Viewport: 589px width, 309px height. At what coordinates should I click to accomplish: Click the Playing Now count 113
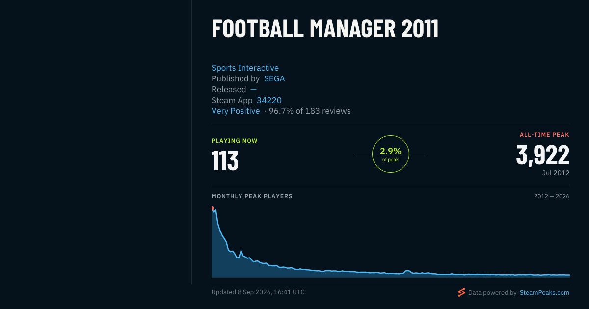[x=225, y=160]
